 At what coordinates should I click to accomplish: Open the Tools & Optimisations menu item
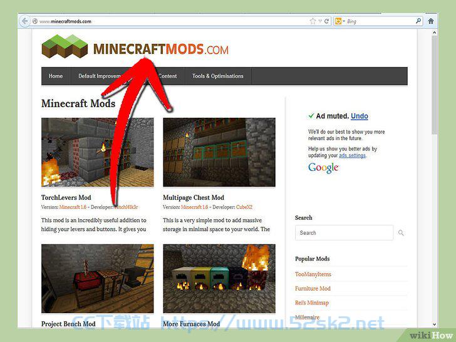point(217,76)
